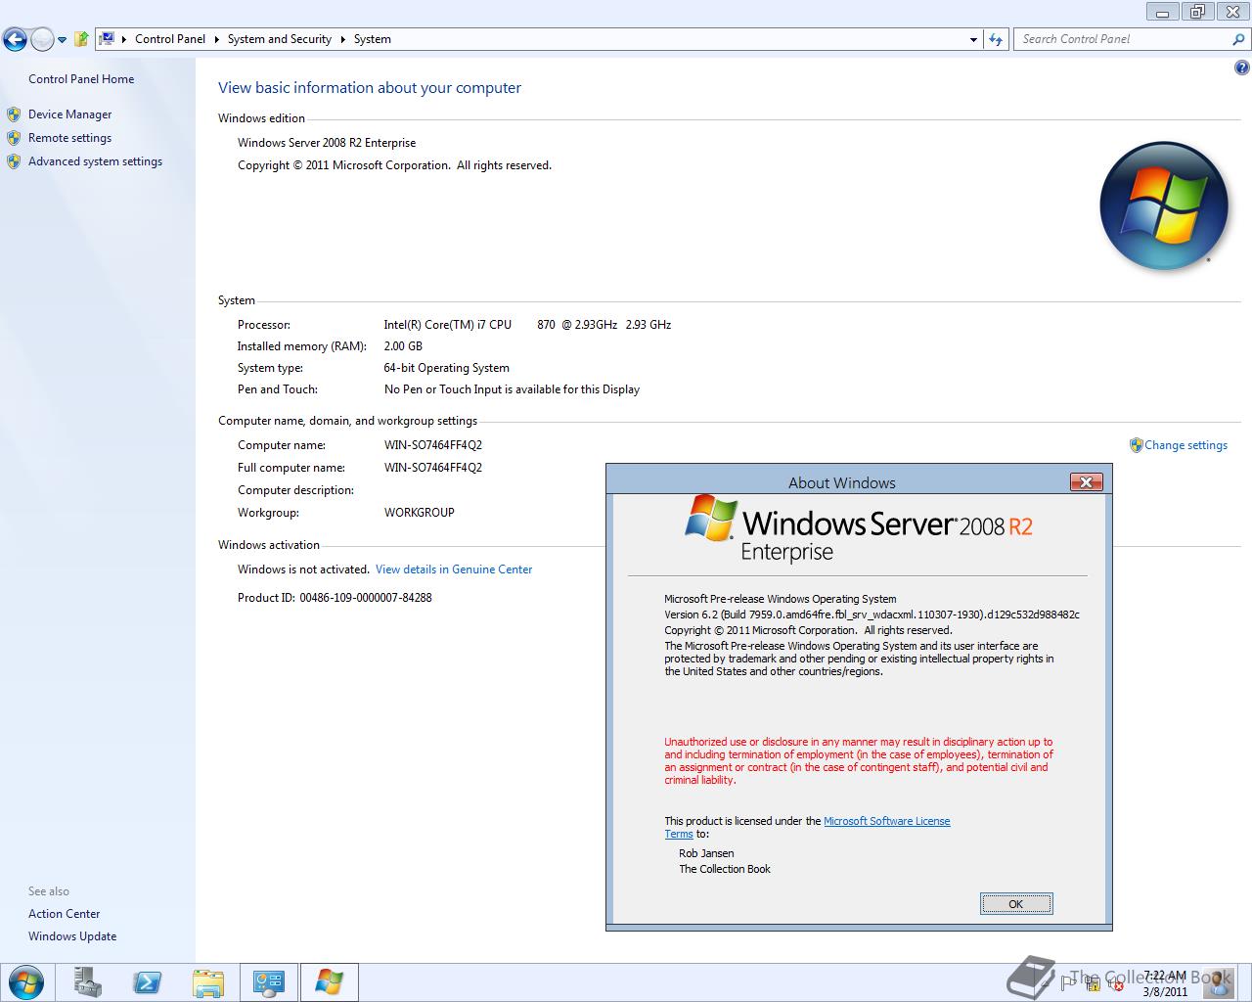Click the Windows Server 2008 R2 Enterprise edition text
Screen dimensions: 1252x1002
click(327, 143)
